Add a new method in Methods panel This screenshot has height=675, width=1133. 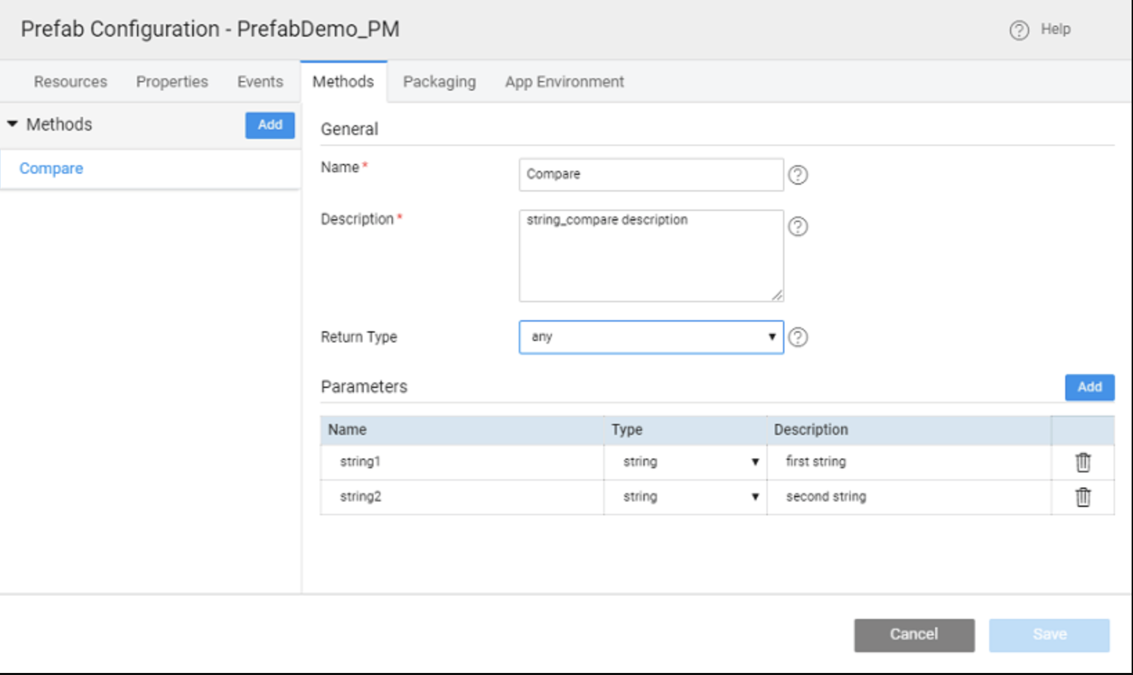(x=270, y=125)
